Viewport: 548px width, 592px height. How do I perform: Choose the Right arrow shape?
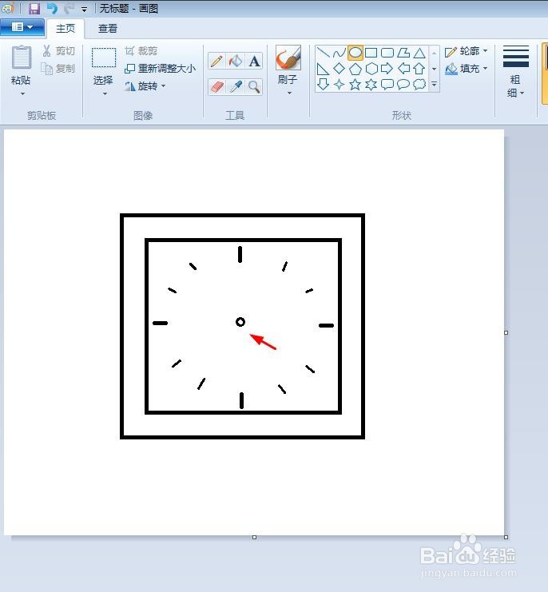click(x=387, y=69)
